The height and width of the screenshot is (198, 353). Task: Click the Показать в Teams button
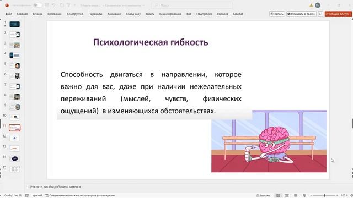point(301,14)
